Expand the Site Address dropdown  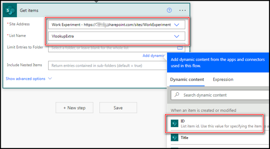(177, 25)
